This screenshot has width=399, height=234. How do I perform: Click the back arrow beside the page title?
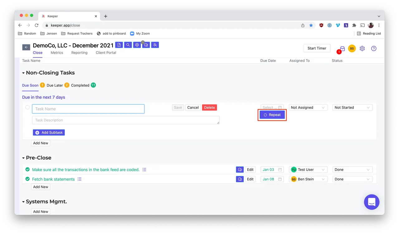[26, 47]
